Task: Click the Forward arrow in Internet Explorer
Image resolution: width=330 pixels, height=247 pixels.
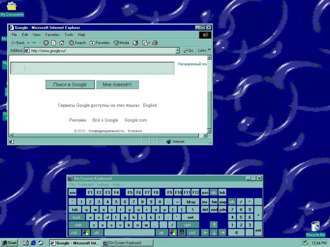Action: (34, 43)
